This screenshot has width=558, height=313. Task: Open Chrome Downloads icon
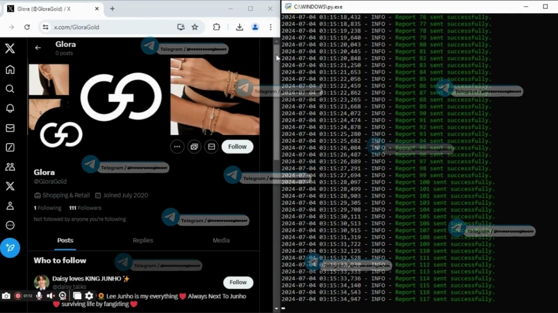tap(239, 27)
